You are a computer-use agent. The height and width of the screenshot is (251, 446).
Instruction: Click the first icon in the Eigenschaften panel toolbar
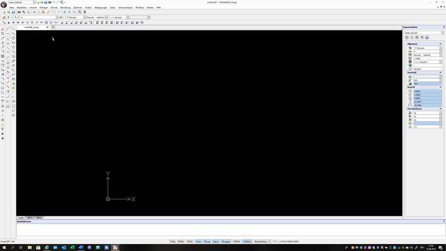click(x=407, y=38)
